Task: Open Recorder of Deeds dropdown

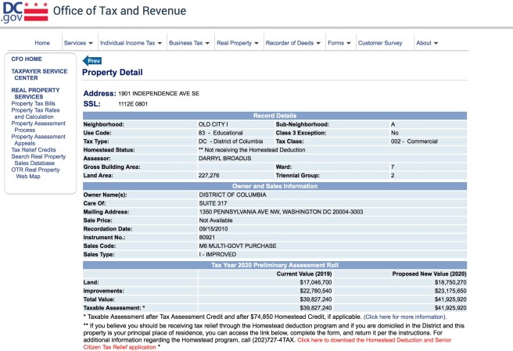Action: pyautogui.click(x=293, y=43)
